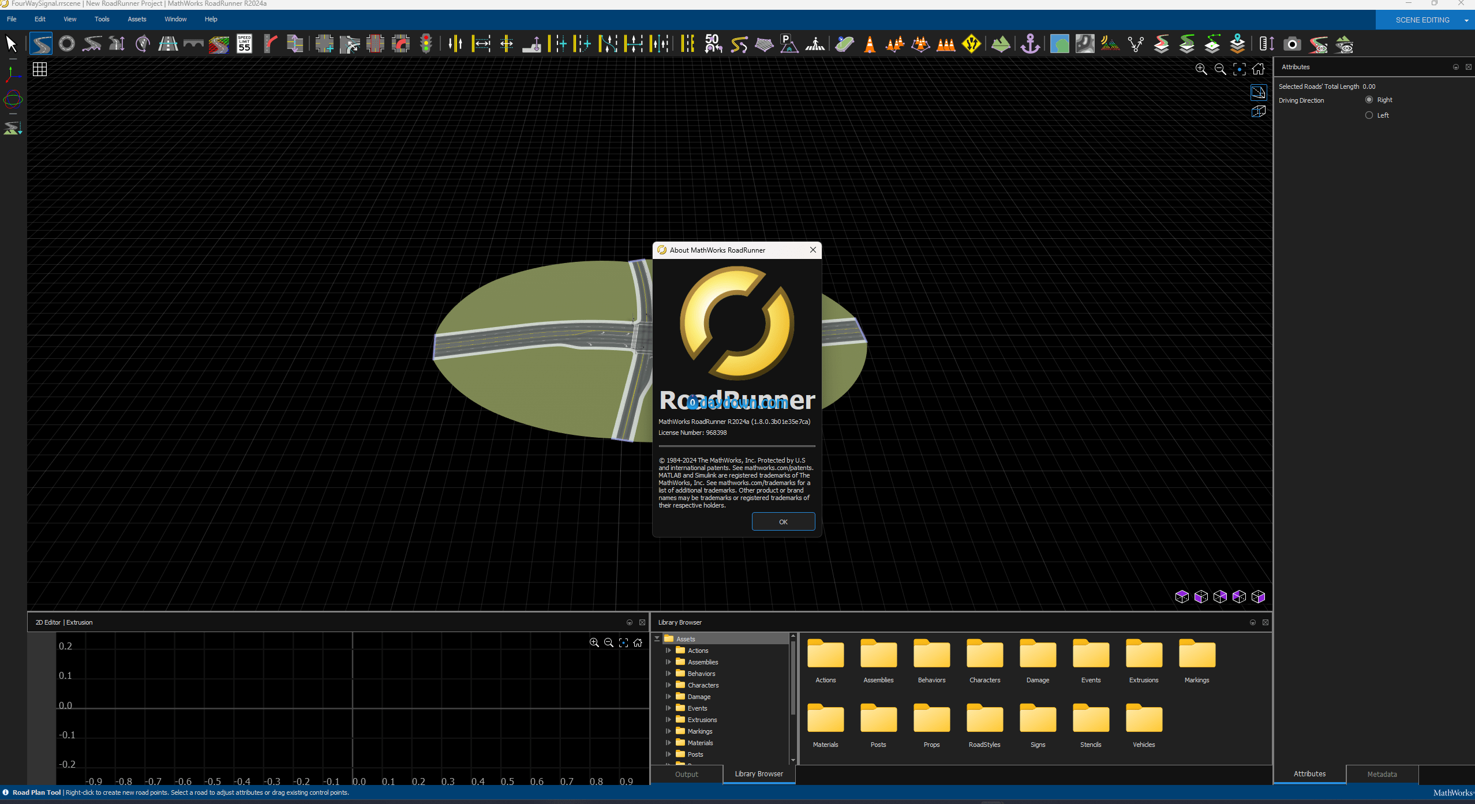Expand the Characters tree folder
This screenshot has height=804, width=1475.
coord(668,685)
